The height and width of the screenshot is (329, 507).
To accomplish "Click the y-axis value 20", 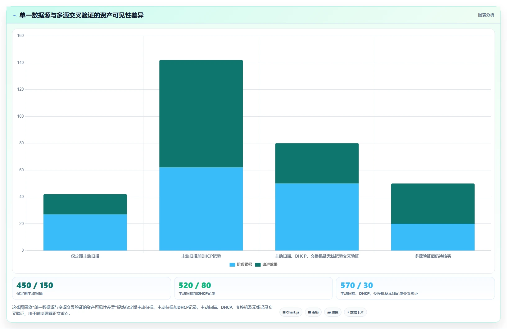I will tap(21, 224).
